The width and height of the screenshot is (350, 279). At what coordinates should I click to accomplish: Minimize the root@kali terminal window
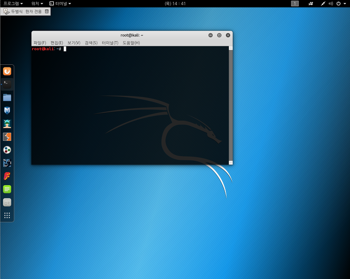pyautogui.click(x=211, y=35)
